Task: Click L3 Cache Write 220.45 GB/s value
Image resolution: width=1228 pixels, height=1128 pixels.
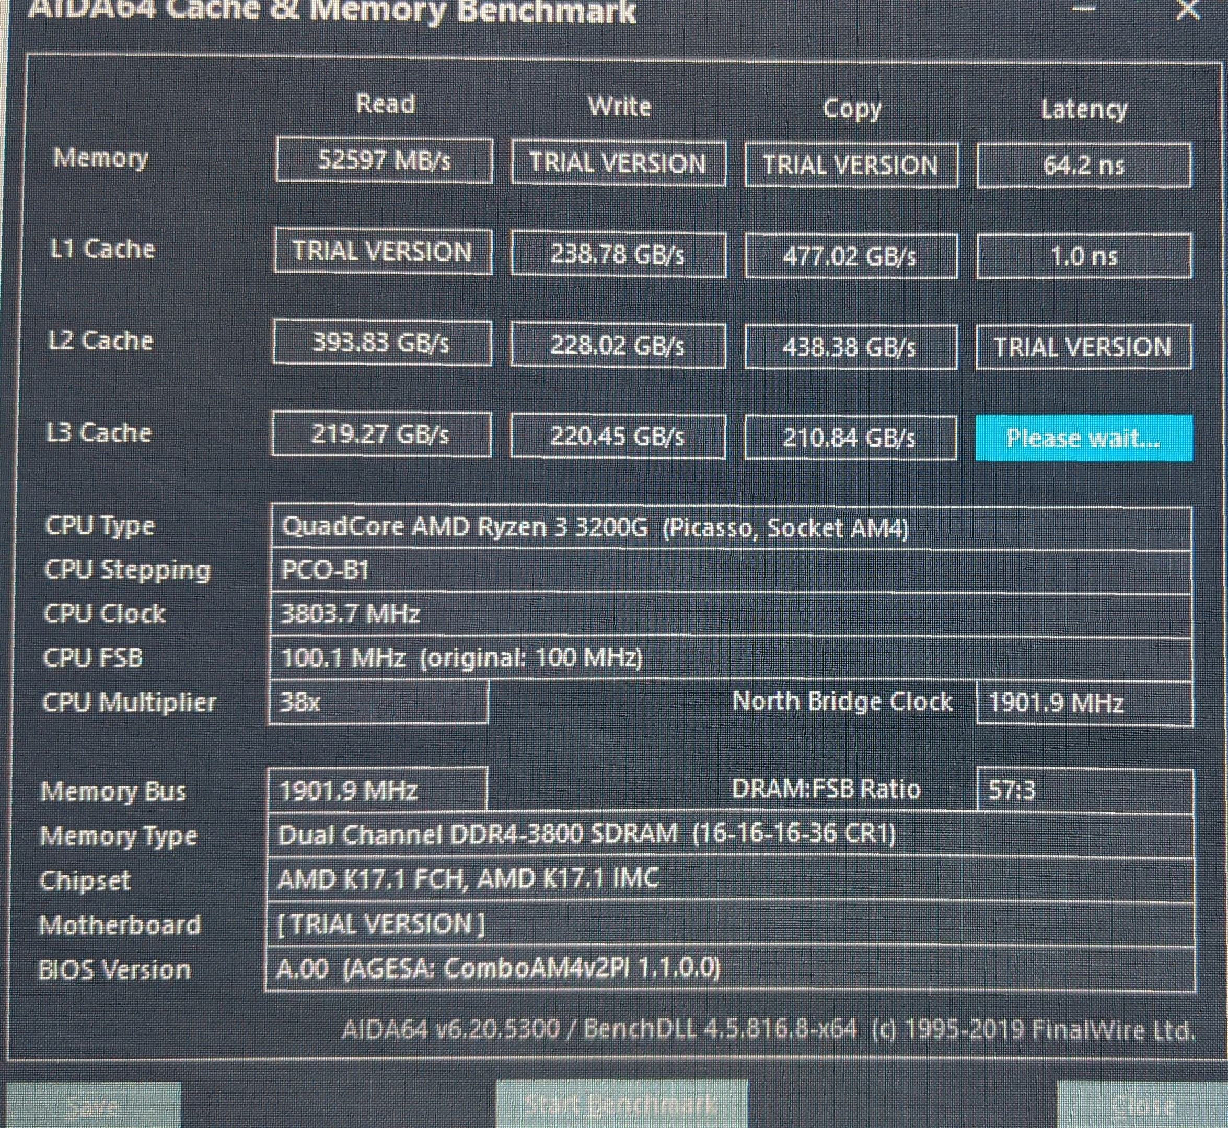Action: tap(618, 437)
